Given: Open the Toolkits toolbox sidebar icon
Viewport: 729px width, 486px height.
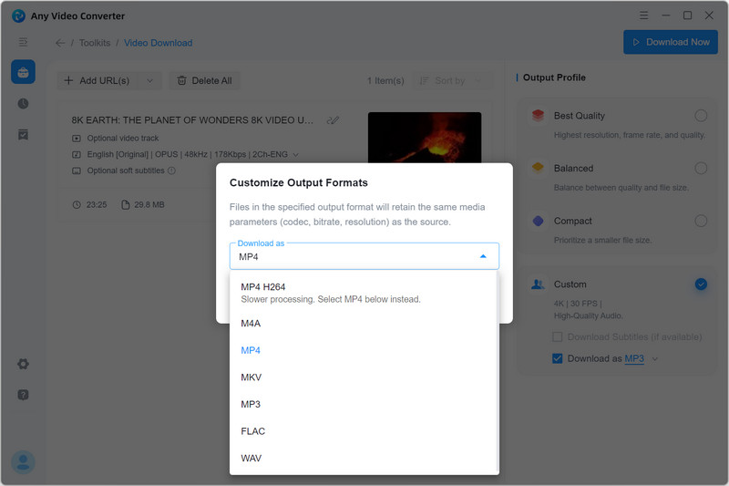Looking at the screenshot, I should coord(23,73).
